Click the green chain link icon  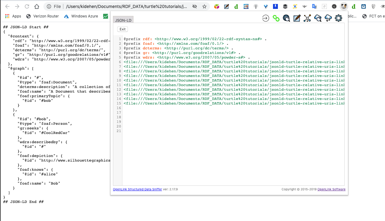click(276, 18)
